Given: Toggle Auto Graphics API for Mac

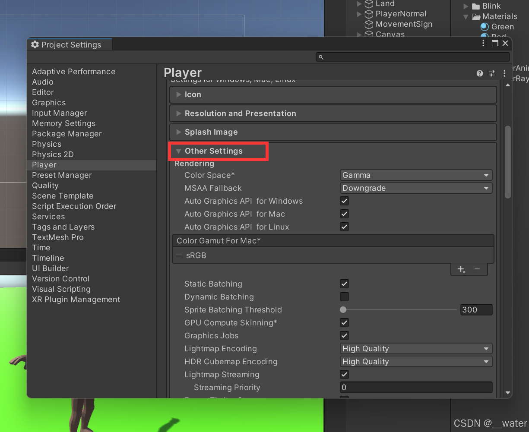Looking at the screenshot, I should click(344, 214).
